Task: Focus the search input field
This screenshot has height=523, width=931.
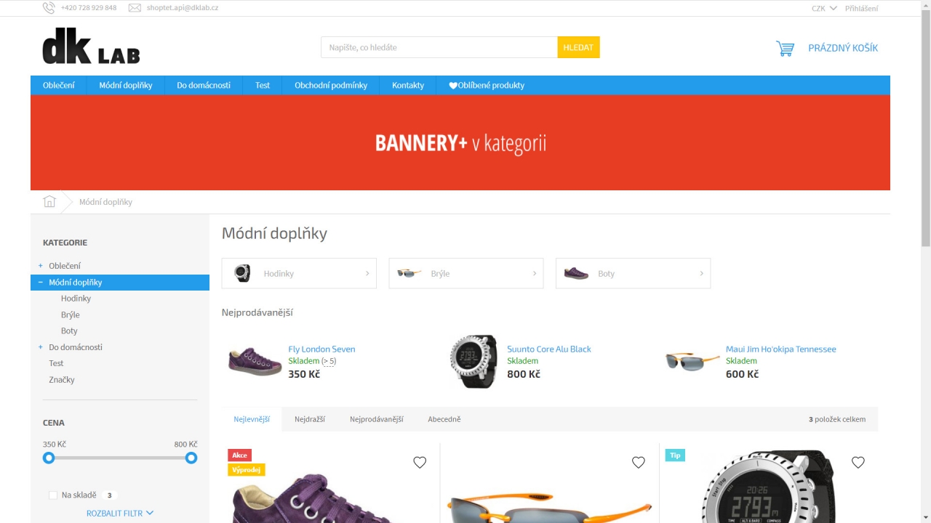Action: point(439,47)
